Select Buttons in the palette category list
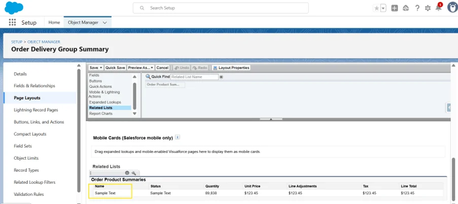 (95, 81)
